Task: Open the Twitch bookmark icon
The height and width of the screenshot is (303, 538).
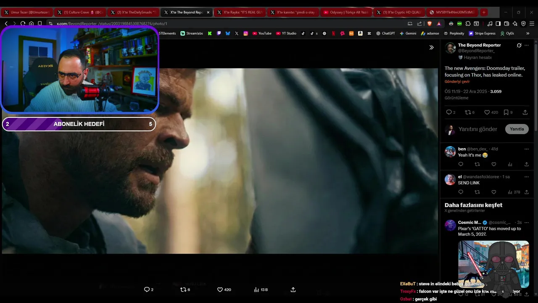Action: [219, 33]
